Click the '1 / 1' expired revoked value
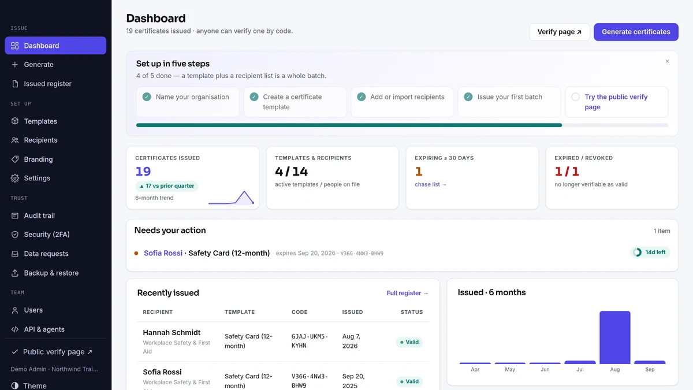This screenshot has height=390, width=693. coord(567,172)
